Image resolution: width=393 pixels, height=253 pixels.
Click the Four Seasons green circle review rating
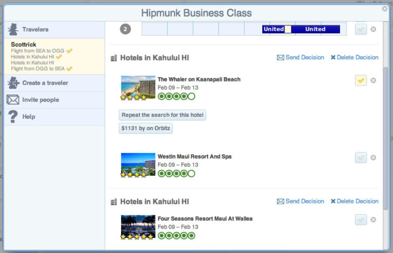pos(176,236)
